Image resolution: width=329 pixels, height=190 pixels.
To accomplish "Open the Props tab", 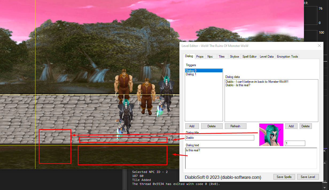I will [200, 57].
